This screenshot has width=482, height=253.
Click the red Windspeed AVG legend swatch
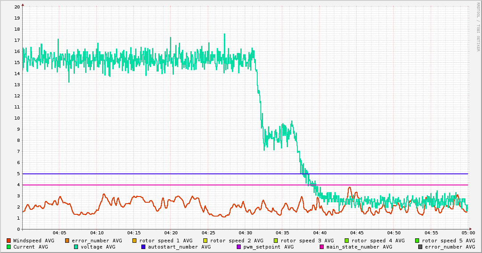8,241
